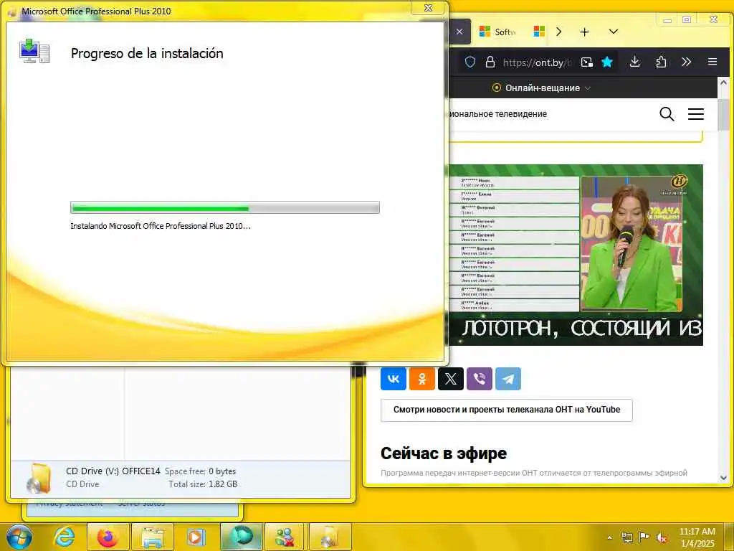Click the Action Center flag tray icon

click(x=644, y=537)
